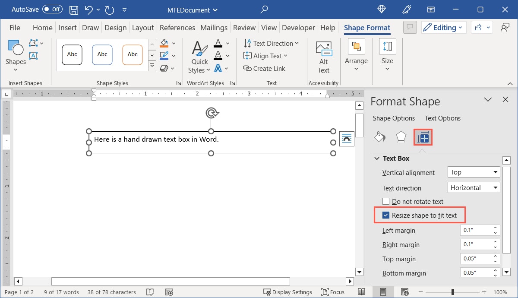The width and height of the screenshot is (518, 298).
Task: Uncheck Resize shape to fit text
Action: click(386, 215)
